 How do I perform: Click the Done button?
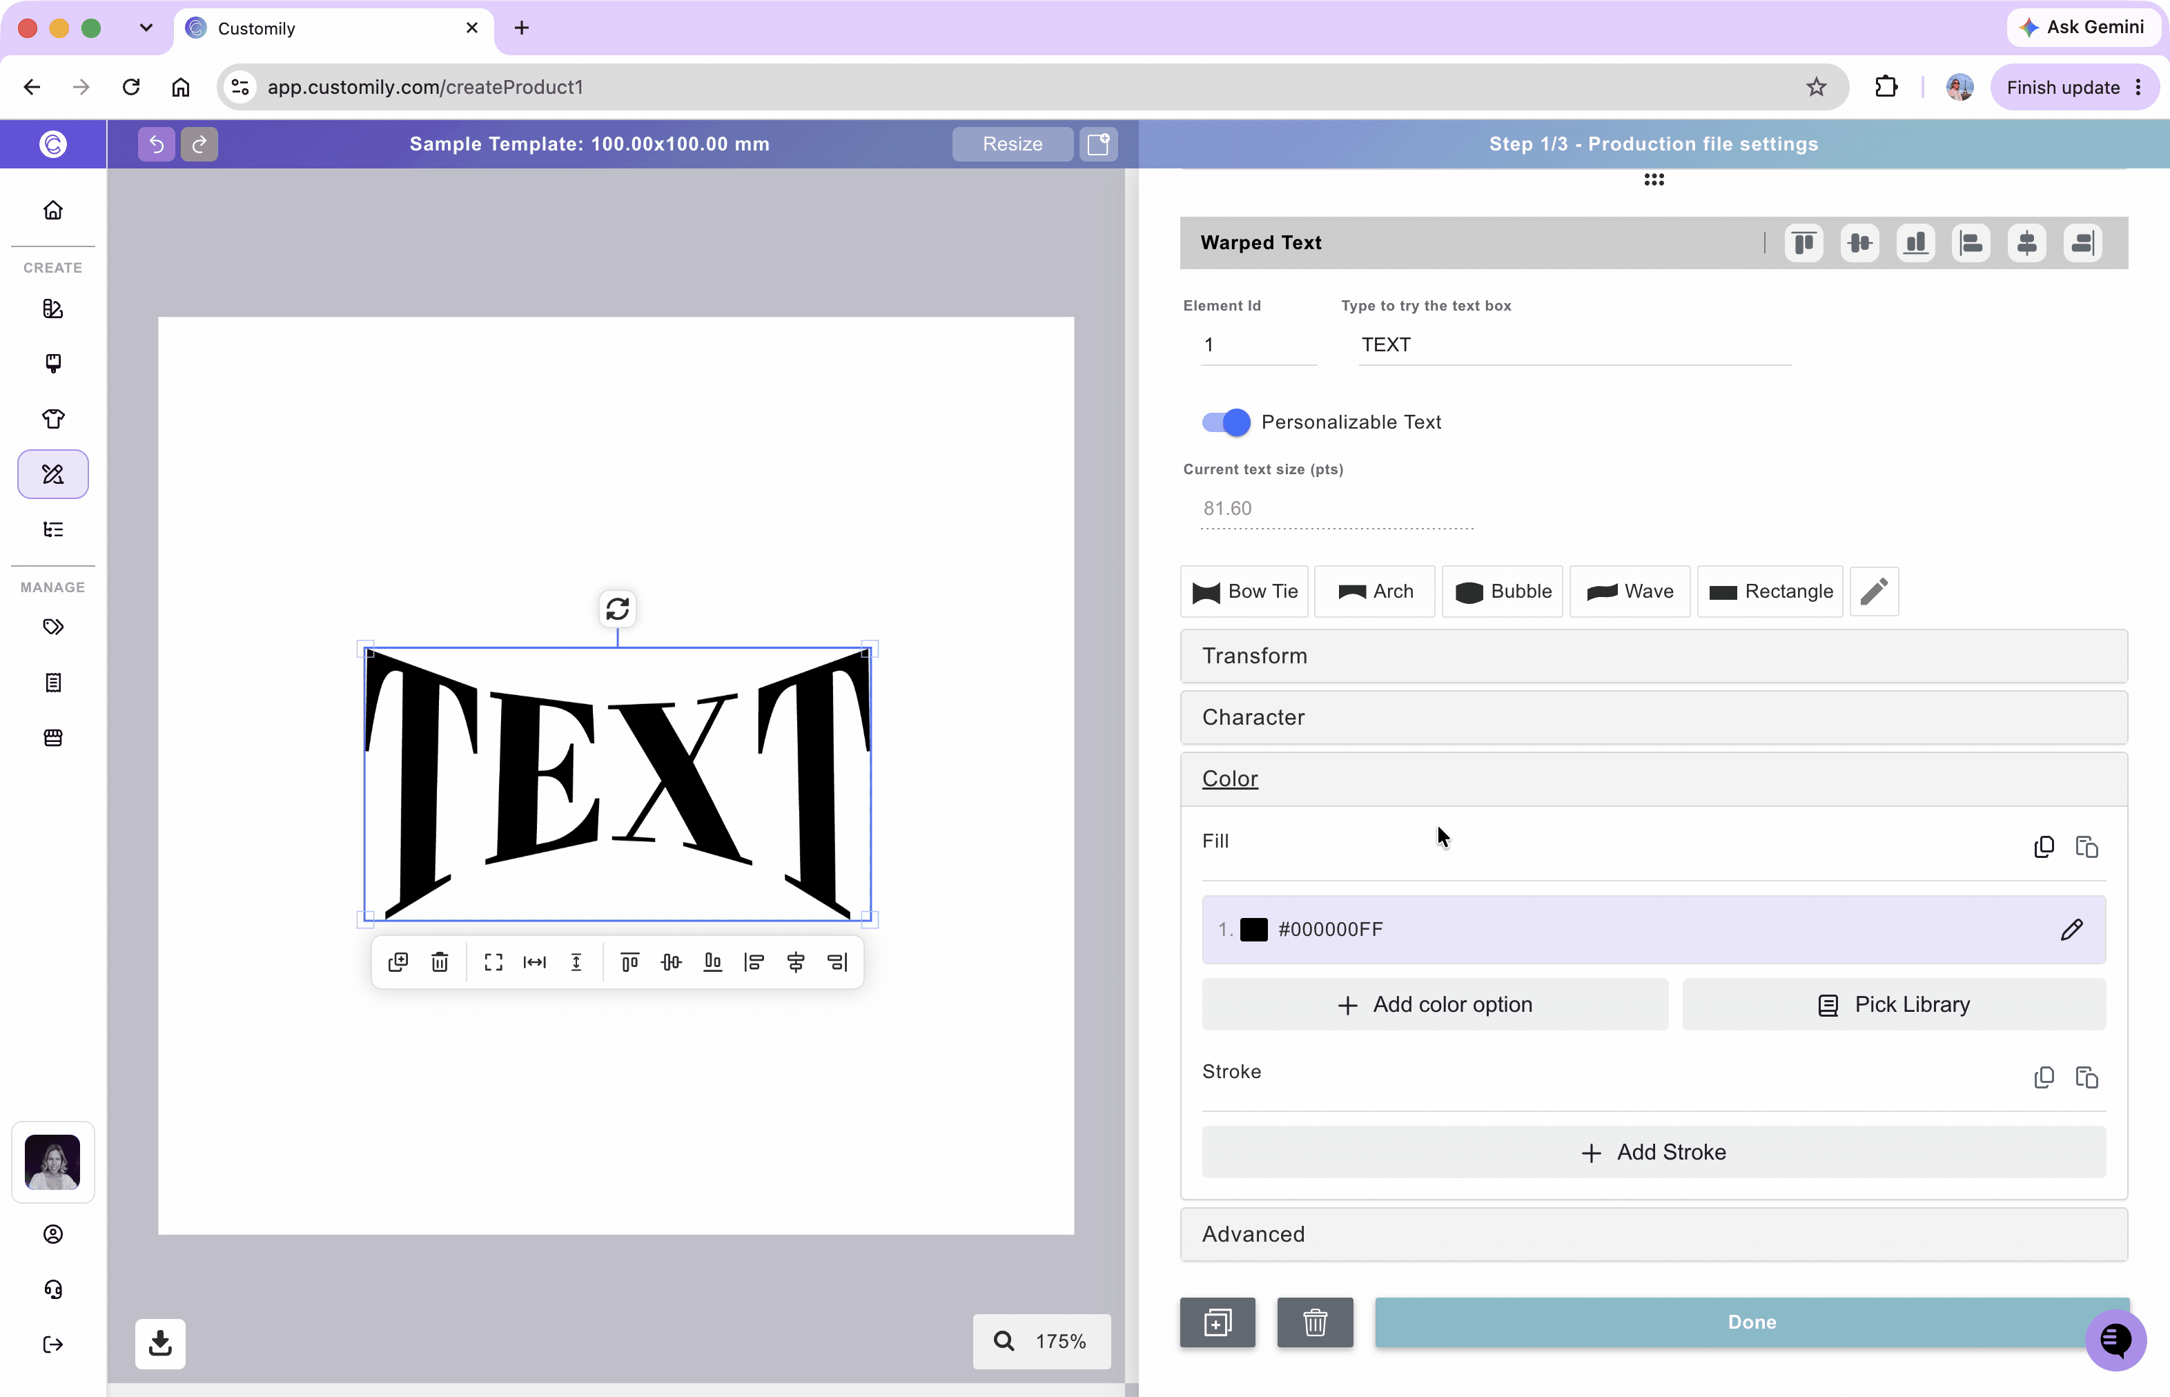[x=1751, y=1322]
